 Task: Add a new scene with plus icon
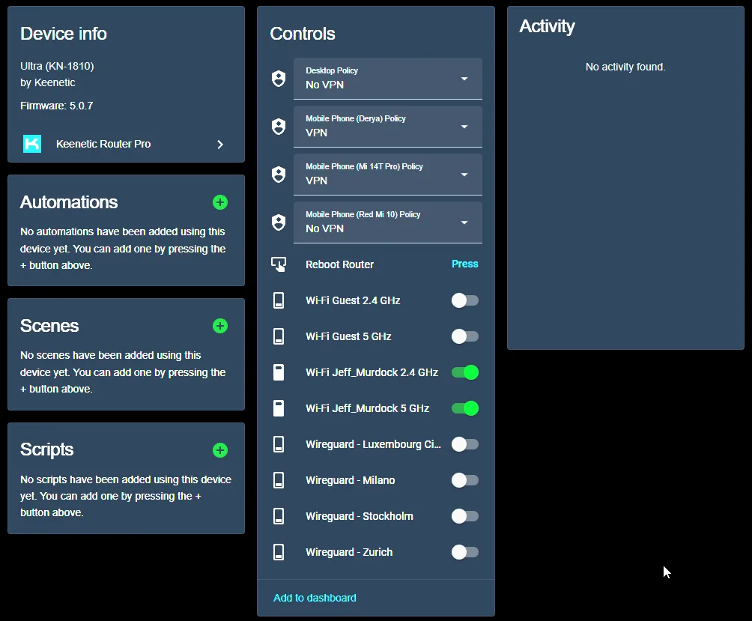[x=220, y=326]
